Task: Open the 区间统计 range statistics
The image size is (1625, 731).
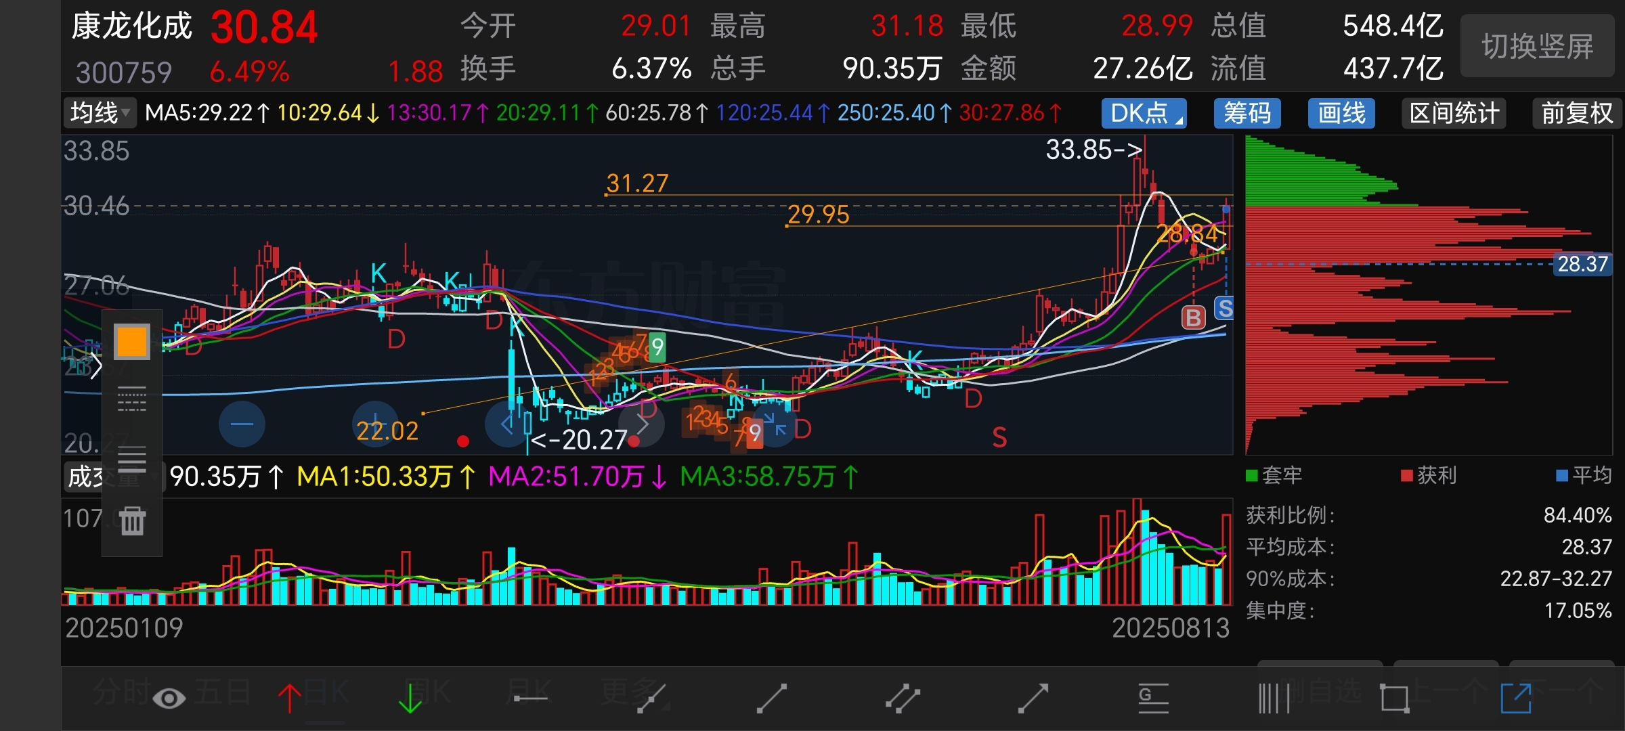Action: (1454, 113)
